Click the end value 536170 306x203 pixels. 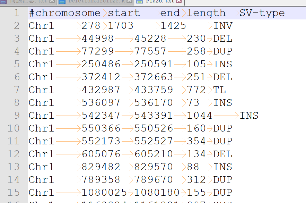pos(154,103)
